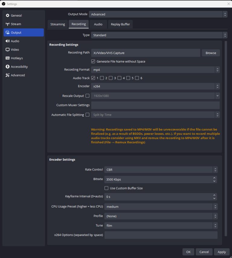Enable Use Custom Buffer Size

tap(106, 188)
